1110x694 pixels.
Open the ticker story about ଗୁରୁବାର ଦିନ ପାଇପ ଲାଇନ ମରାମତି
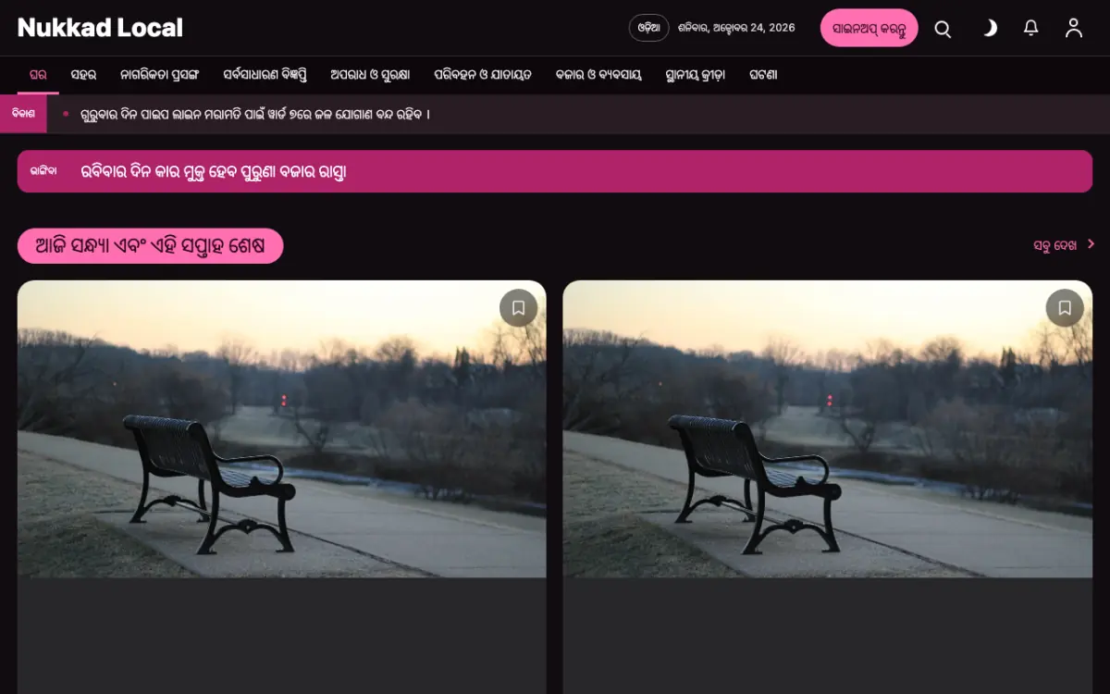point(255,114)
